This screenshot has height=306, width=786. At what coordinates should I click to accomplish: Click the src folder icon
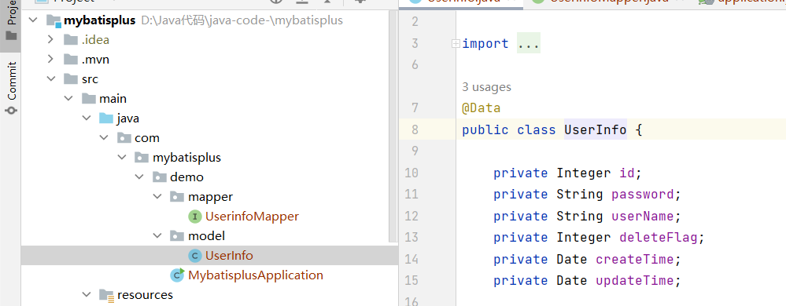click(71, 79)
